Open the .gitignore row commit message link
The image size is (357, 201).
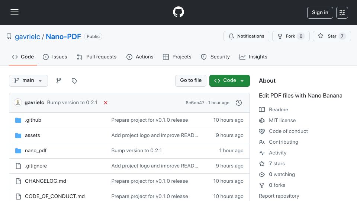tap(155, 166)
